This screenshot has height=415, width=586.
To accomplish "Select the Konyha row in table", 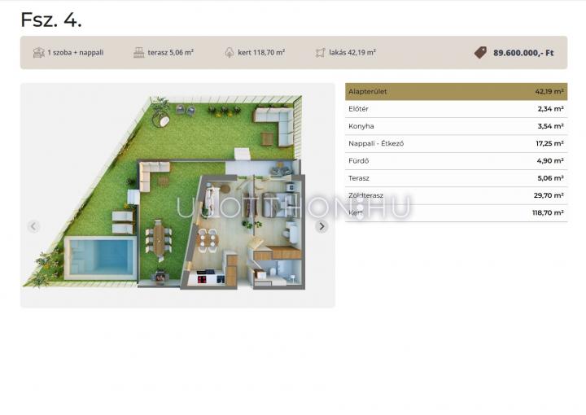I will 456,126.
